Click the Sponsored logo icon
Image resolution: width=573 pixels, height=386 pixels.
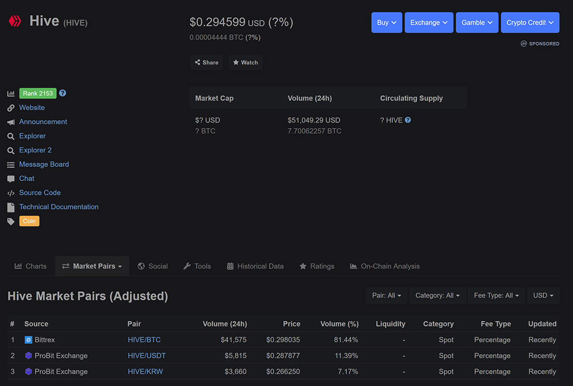[x=524, y=43]
